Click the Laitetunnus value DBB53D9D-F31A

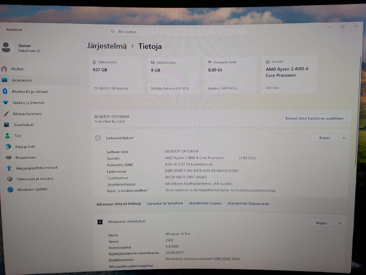(x=201, y=171)
